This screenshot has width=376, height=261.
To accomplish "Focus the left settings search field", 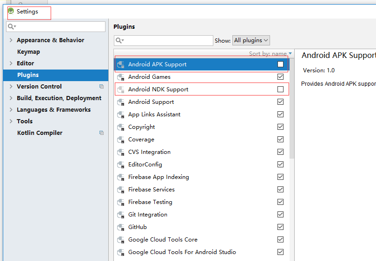I will 56,26.
